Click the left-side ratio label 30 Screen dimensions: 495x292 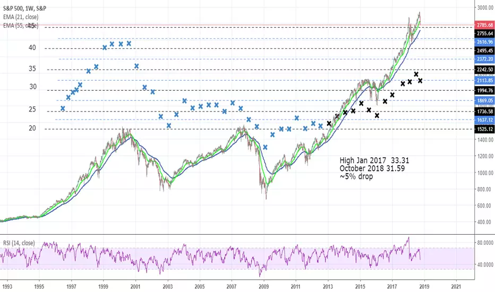[x=33, y=87]
